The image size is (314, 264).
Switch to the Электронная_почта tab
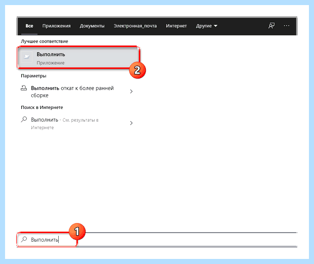point(135,26)
